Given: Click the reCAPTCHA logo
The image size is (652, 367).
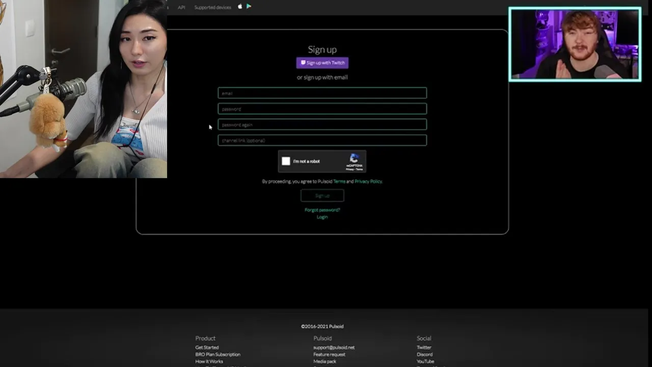Looking at the screenshot, I should [355, 159].
